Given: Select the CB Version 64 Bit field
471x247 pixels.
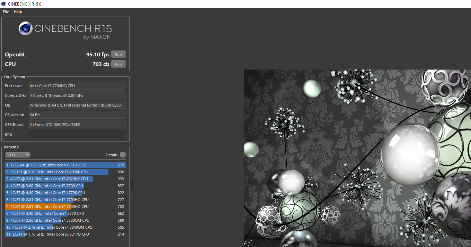Looking at the screenshot, I should pos(77,115).
